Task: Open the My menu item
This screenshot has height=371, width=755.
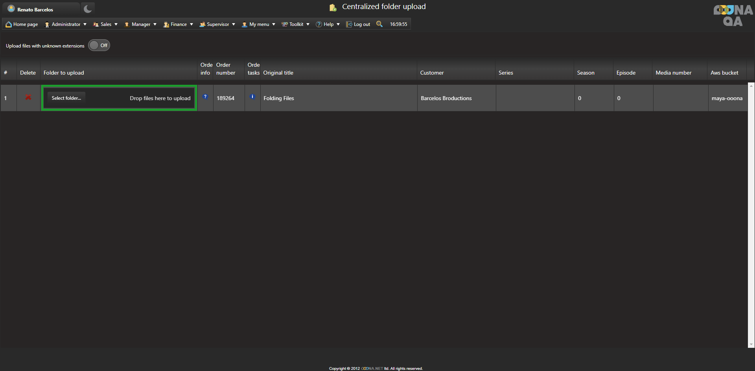Action: (259, 24)
